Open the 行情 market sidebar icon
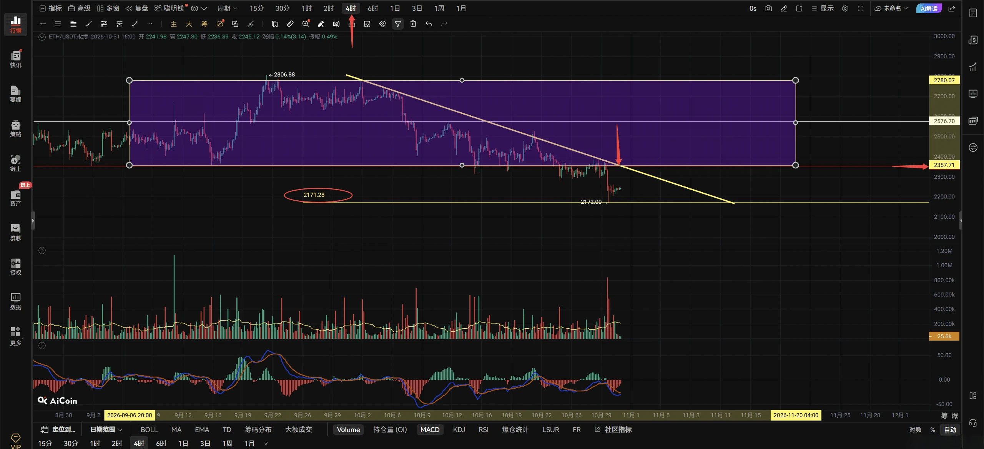 [x=16, y=24]
